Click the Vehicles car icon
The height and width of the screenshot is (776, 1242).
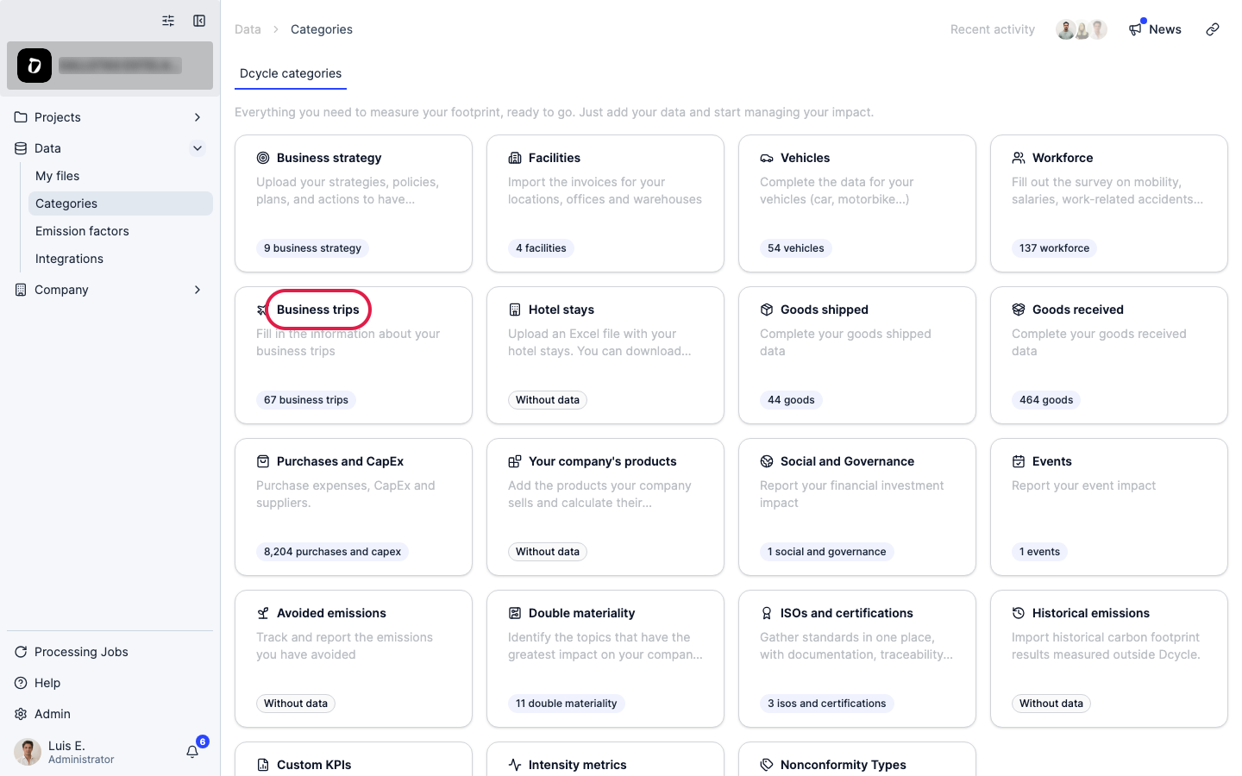(767, 158)
